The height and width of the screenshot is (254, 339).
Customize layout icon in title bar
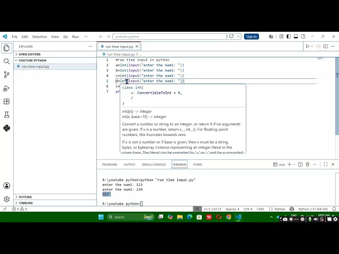click(x=281, y=37)
